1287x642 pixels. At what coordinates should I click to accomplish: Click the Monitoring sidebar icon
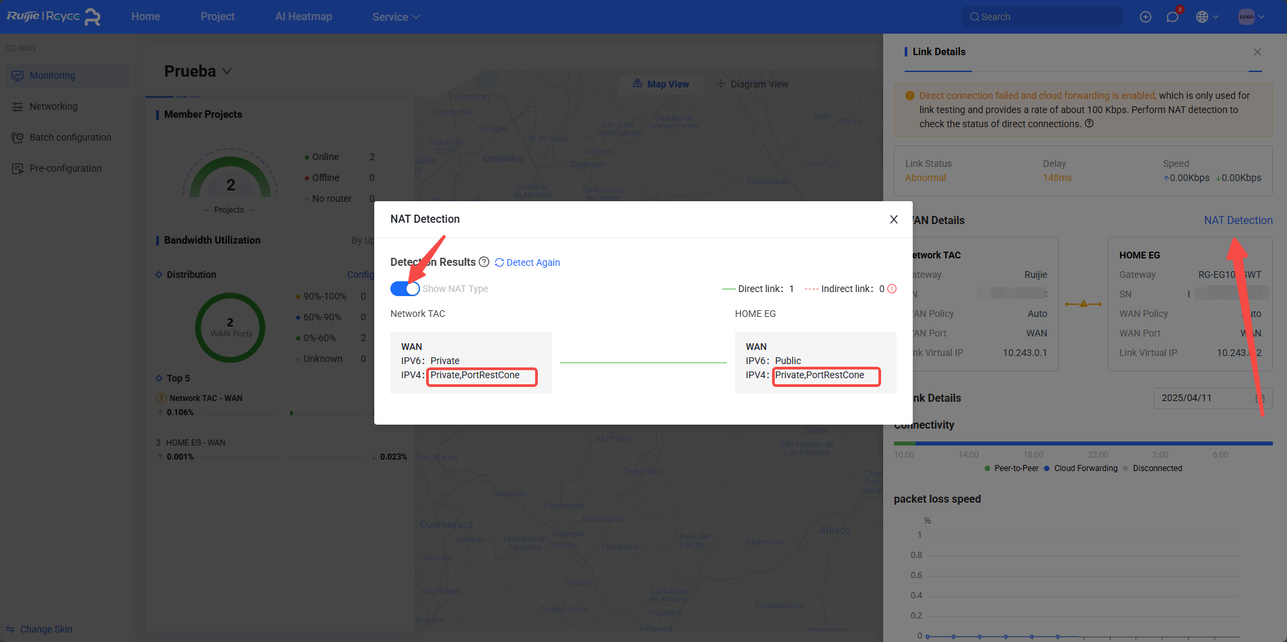[18, 76]
